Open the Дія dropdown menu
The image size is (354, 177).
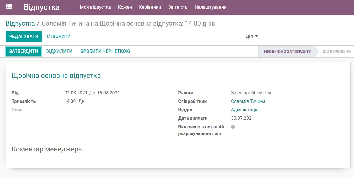[251, 36]
